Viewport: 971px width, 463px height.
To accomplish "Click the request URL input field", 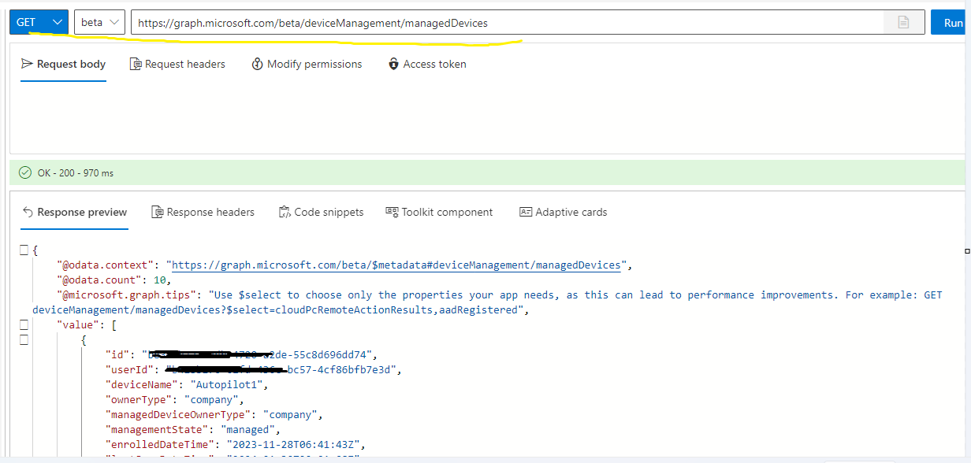I will [507, 23].
